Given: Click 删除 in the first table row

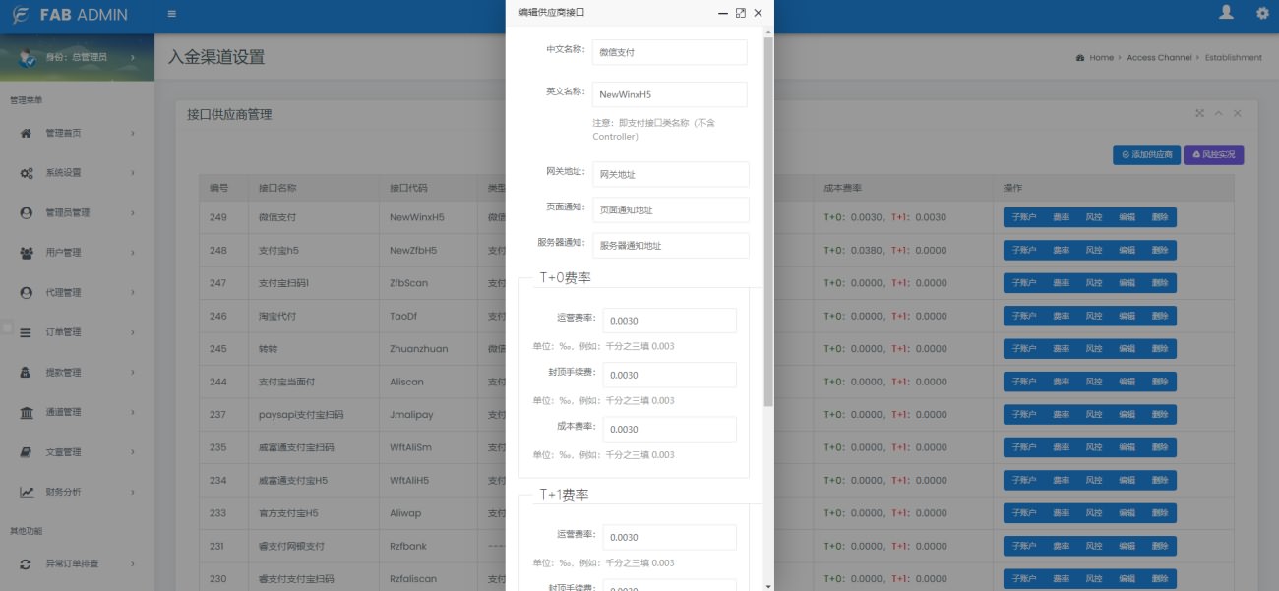Looking at the screenshot, I should [x=1160, y=217].
